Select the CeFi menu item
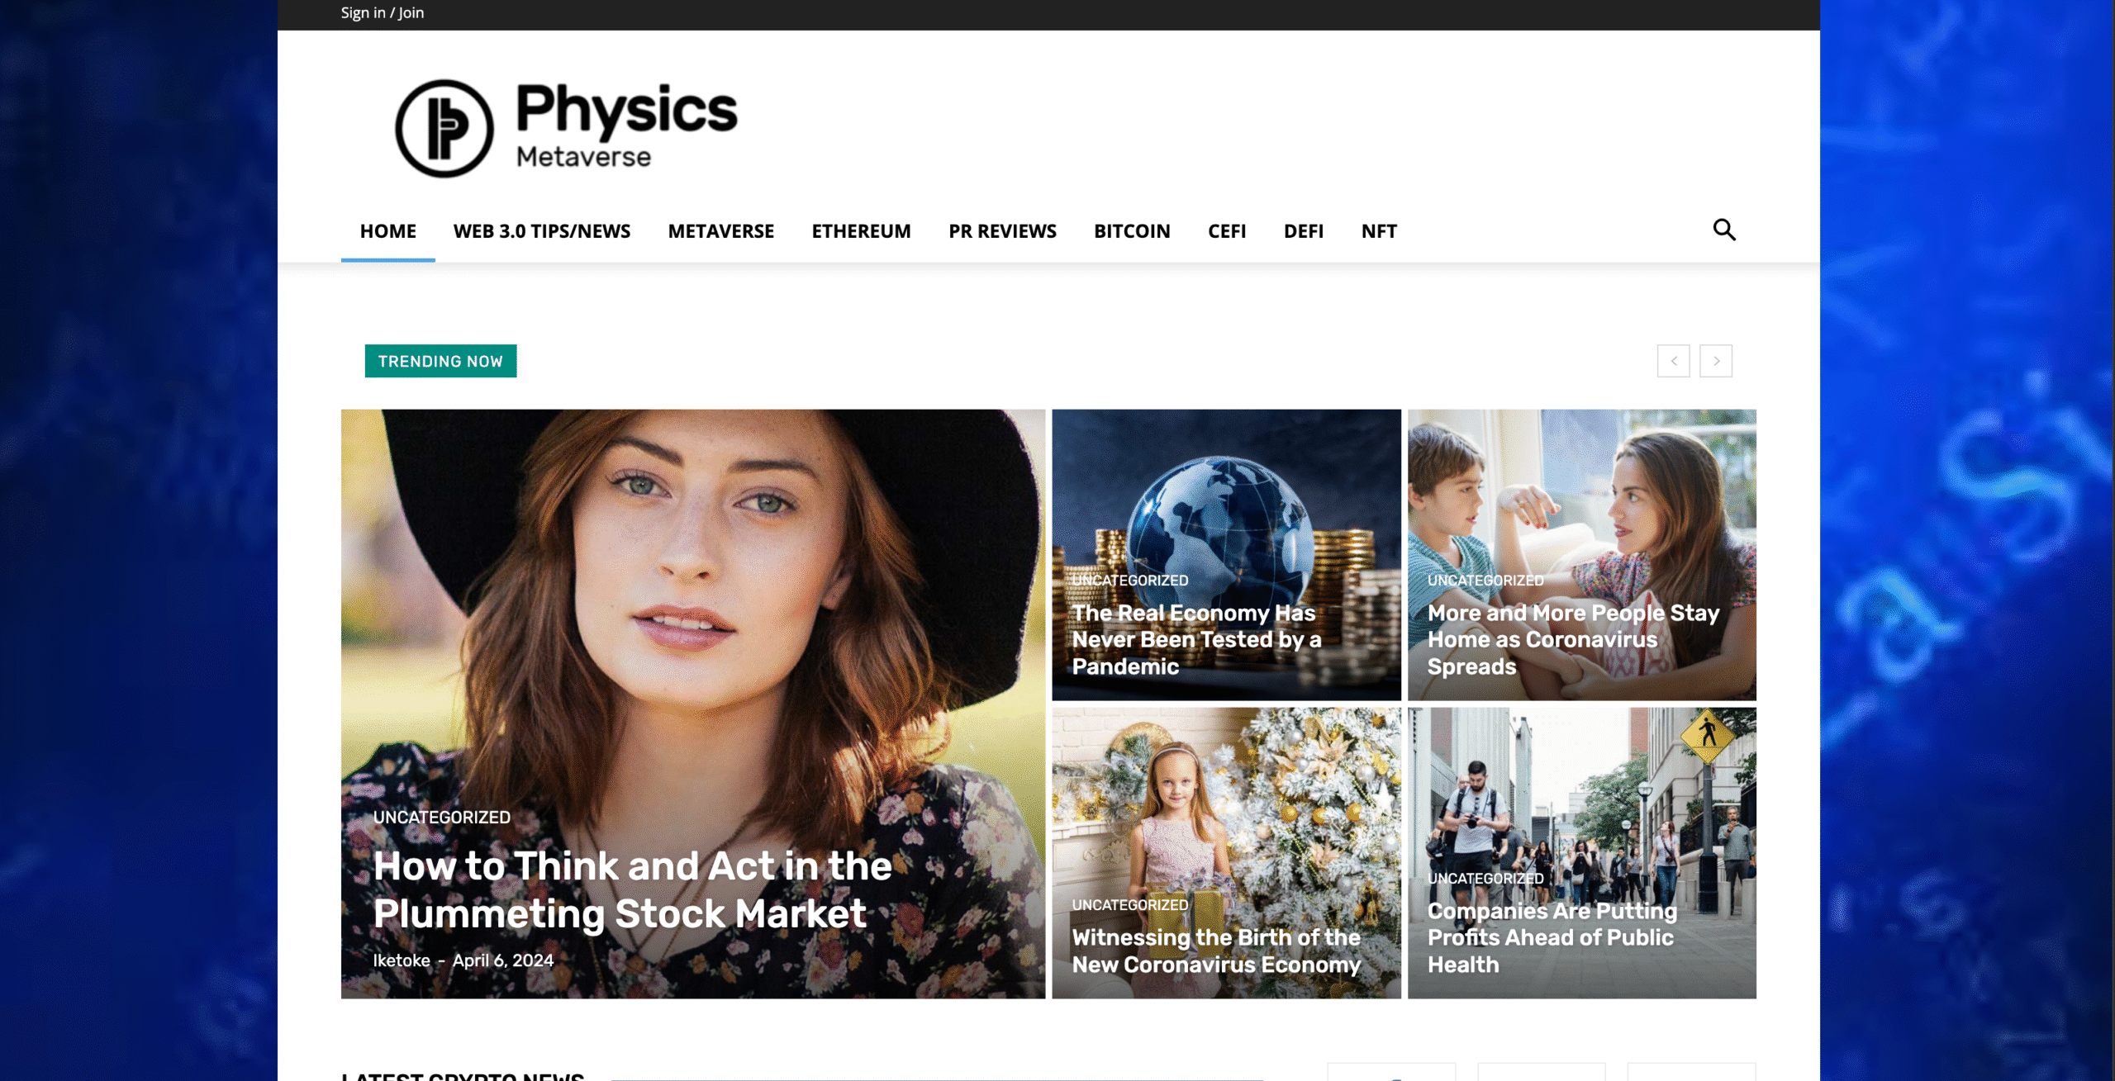2115x1081 pixels. pyautogui.click(x=1226, y=231)
